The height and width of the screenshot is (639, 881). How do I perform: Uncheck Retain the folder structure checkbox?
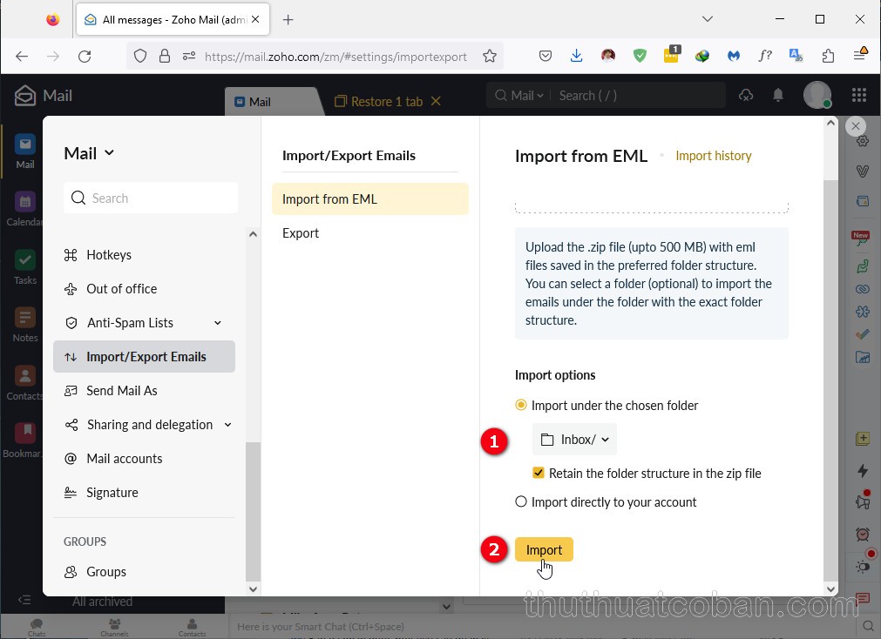click(x=539, y=474)
